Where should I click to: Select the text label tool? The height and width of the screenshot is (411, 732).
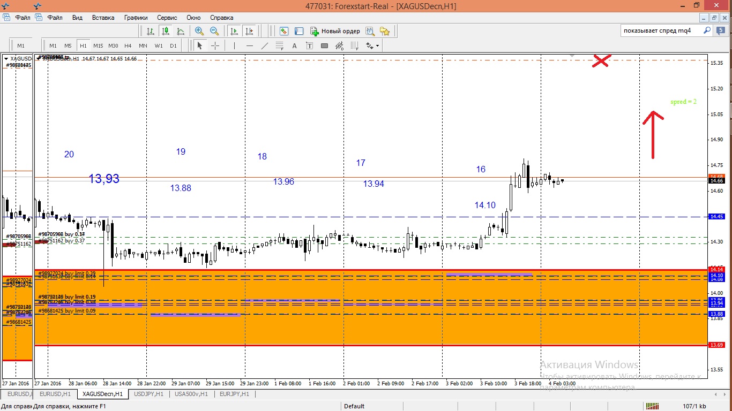click(x=294, y=46)
